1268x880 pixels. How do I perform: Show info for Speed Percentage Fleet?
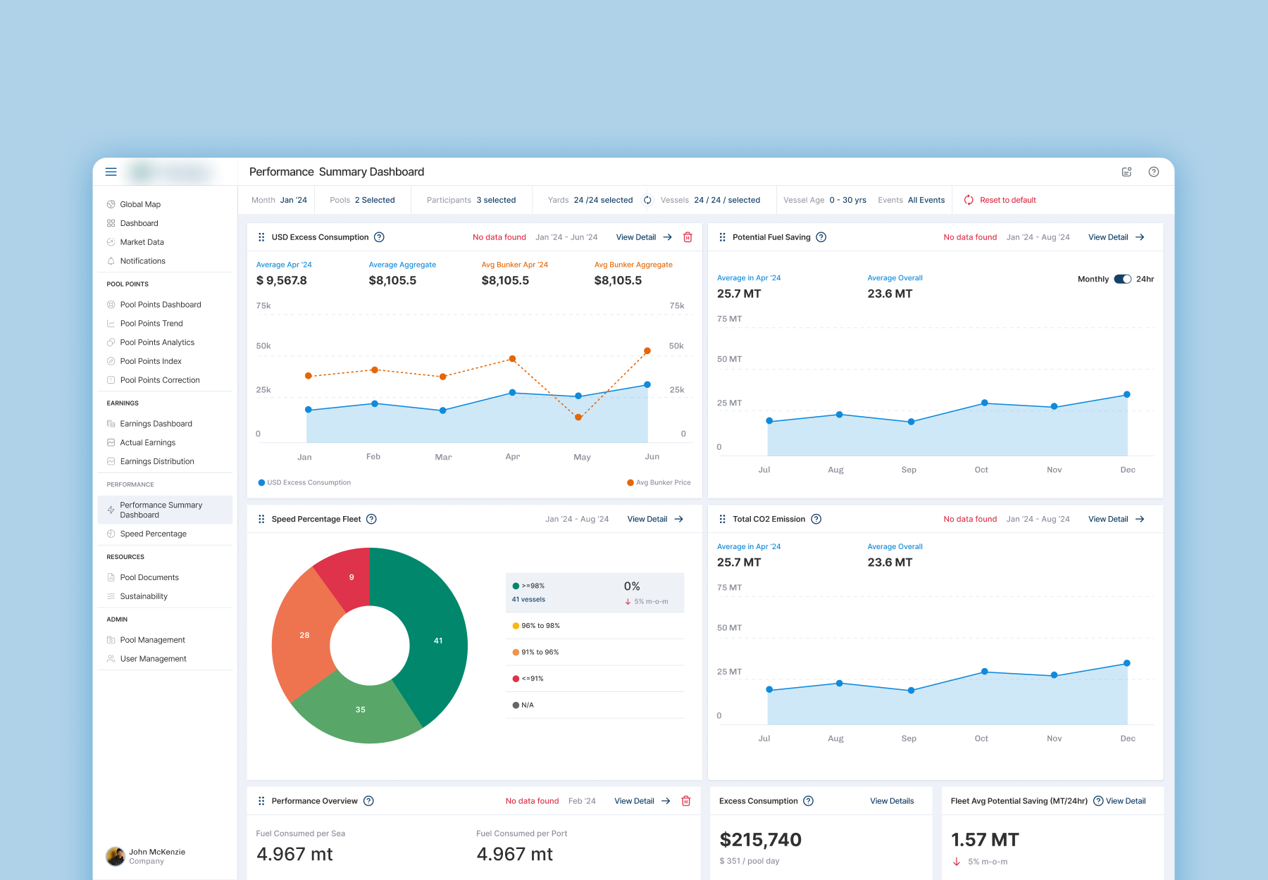coord(372,519)
